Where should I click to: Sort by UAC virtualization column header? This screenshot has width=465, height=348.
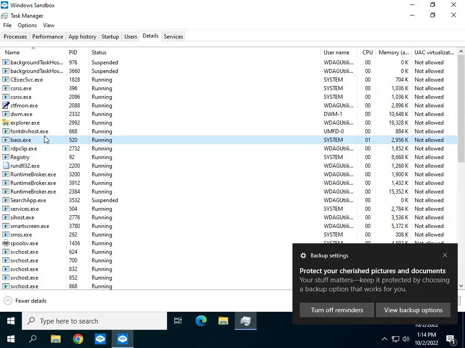pos(434,53)
